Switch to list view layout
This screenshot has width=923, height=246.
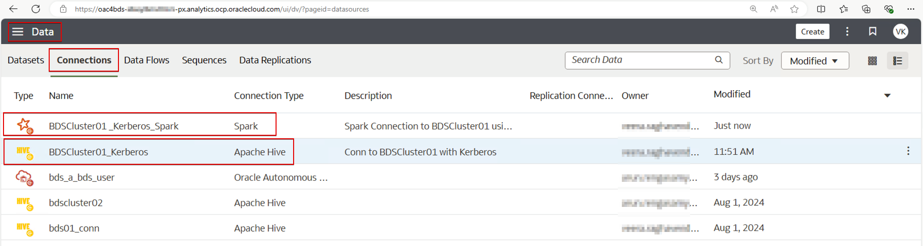coord(897,61)
